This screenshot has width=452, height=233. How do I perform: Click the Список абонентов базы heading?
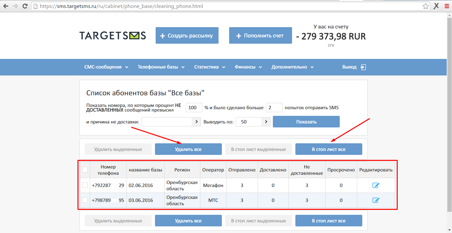(145, 93)
